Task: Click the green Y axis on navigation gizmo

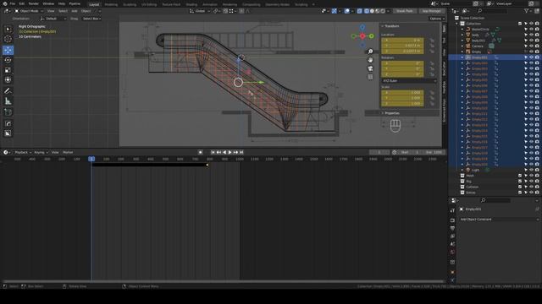Action: coord(371,35)
